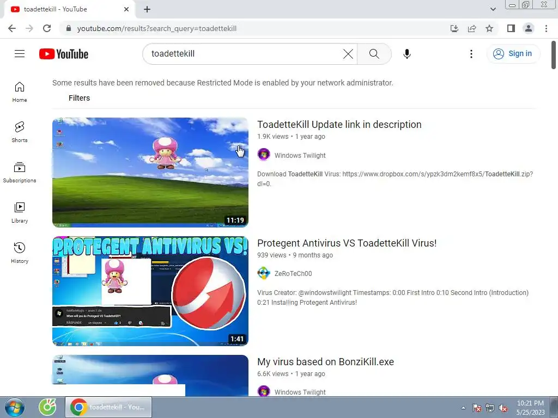Select the toadettekill - YouTube tab
This screenshot has width=558, height=418.
coord(70,9)
